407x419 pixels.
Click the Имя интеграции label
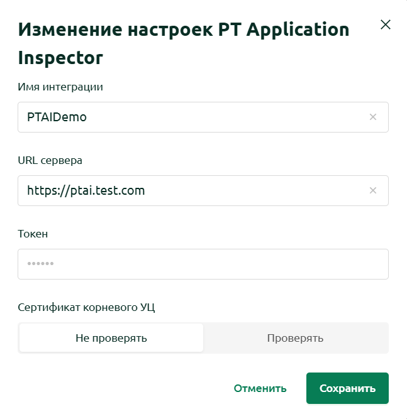(x=60, y=87)
